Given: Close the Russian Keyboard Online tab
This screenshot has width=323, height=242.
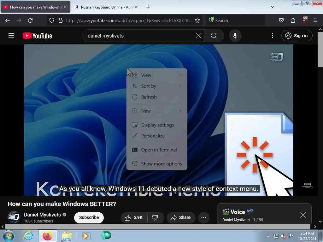Looking at the screenshot, I should (x=136, y=7).
